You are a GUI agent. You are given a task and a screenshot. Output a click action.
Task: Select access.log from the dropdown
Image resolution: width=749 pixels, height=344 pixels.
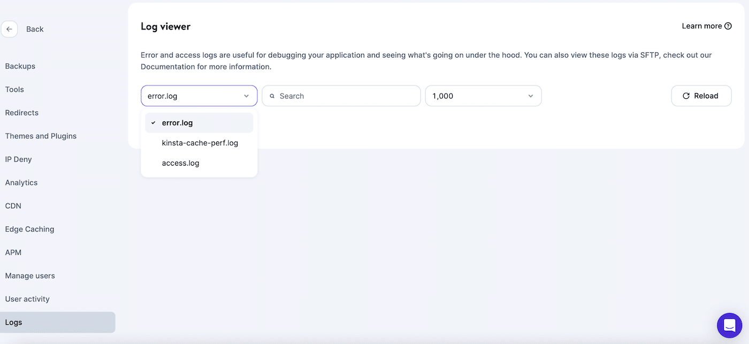point(180,163)
